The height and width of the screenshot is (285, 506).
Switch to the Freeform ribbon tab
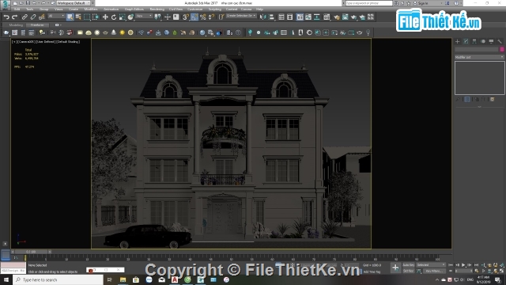(x=37, y=25)
